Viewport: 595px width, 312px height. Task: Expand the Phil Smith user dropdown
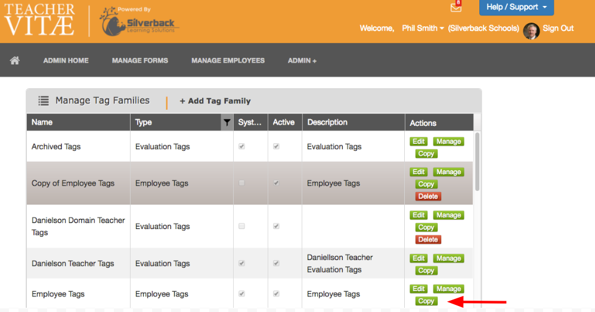coord(423,29)
